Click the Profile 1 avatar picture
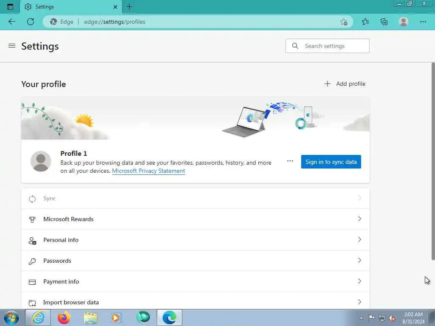 pyautogui.click(x=41, y=161)
